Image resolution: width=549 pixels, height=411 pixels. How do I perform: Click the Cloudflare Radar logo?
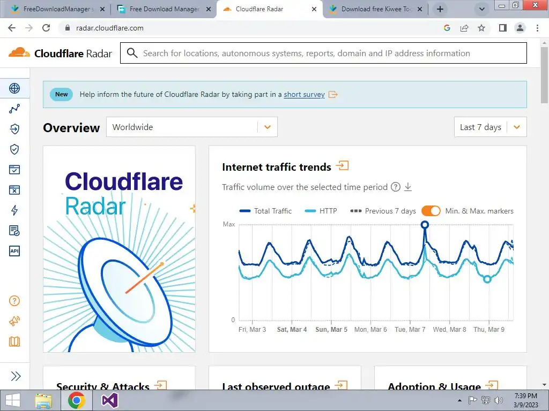pyautogui.click(x=60, y=53)
